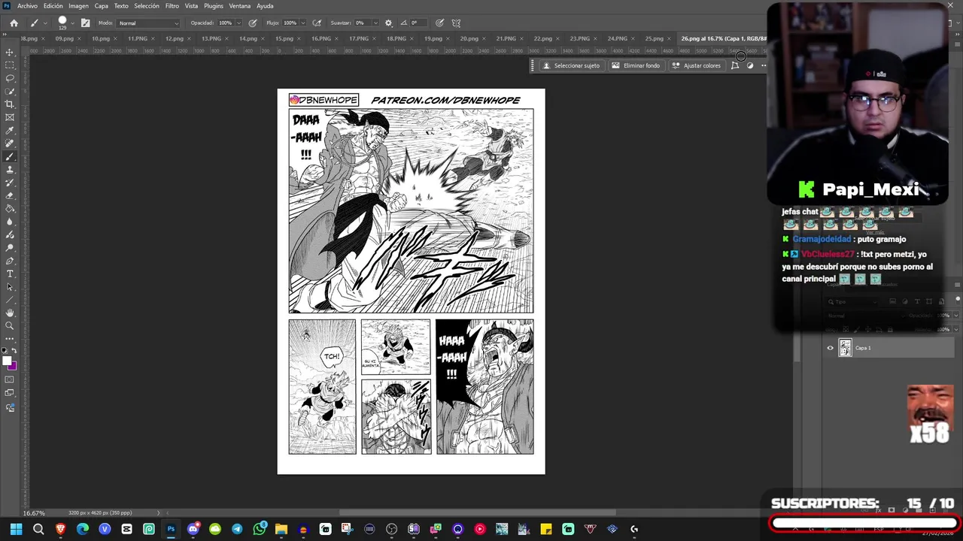
Task: Open smoothing options gear icon
Action: [x=388, y=23]
